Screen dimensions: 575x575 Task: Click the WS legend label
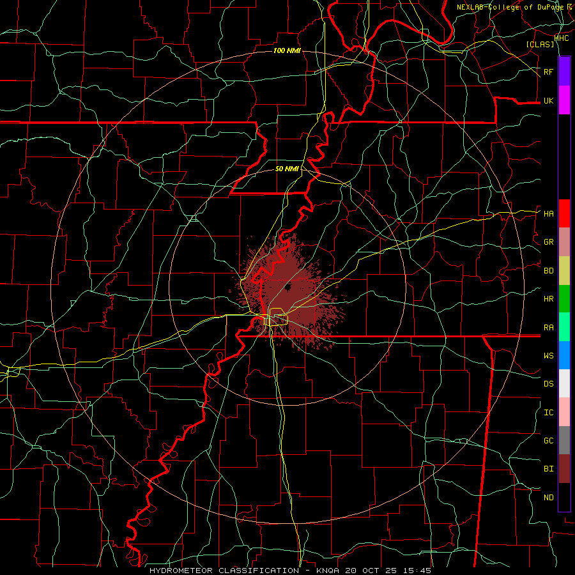[548, 355]
